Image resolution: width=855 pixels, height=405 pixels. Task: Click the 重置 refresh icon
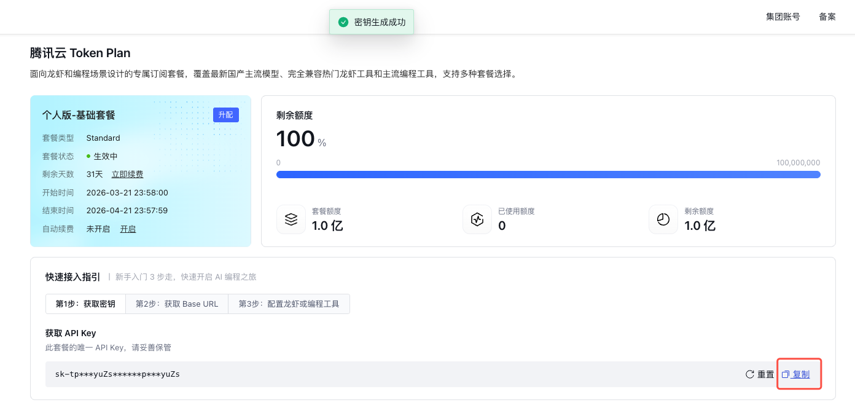(x=749, y=374)
